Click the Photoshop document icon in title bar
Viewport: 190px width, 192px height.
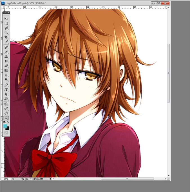(3, 3)
